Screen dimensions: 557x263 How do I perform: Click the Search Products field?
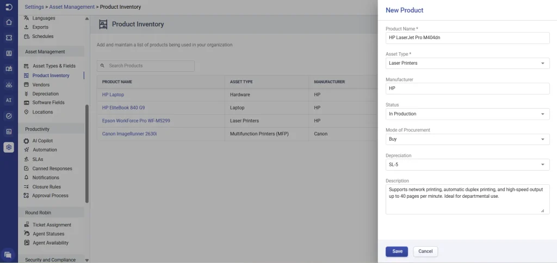pos(146,66)
